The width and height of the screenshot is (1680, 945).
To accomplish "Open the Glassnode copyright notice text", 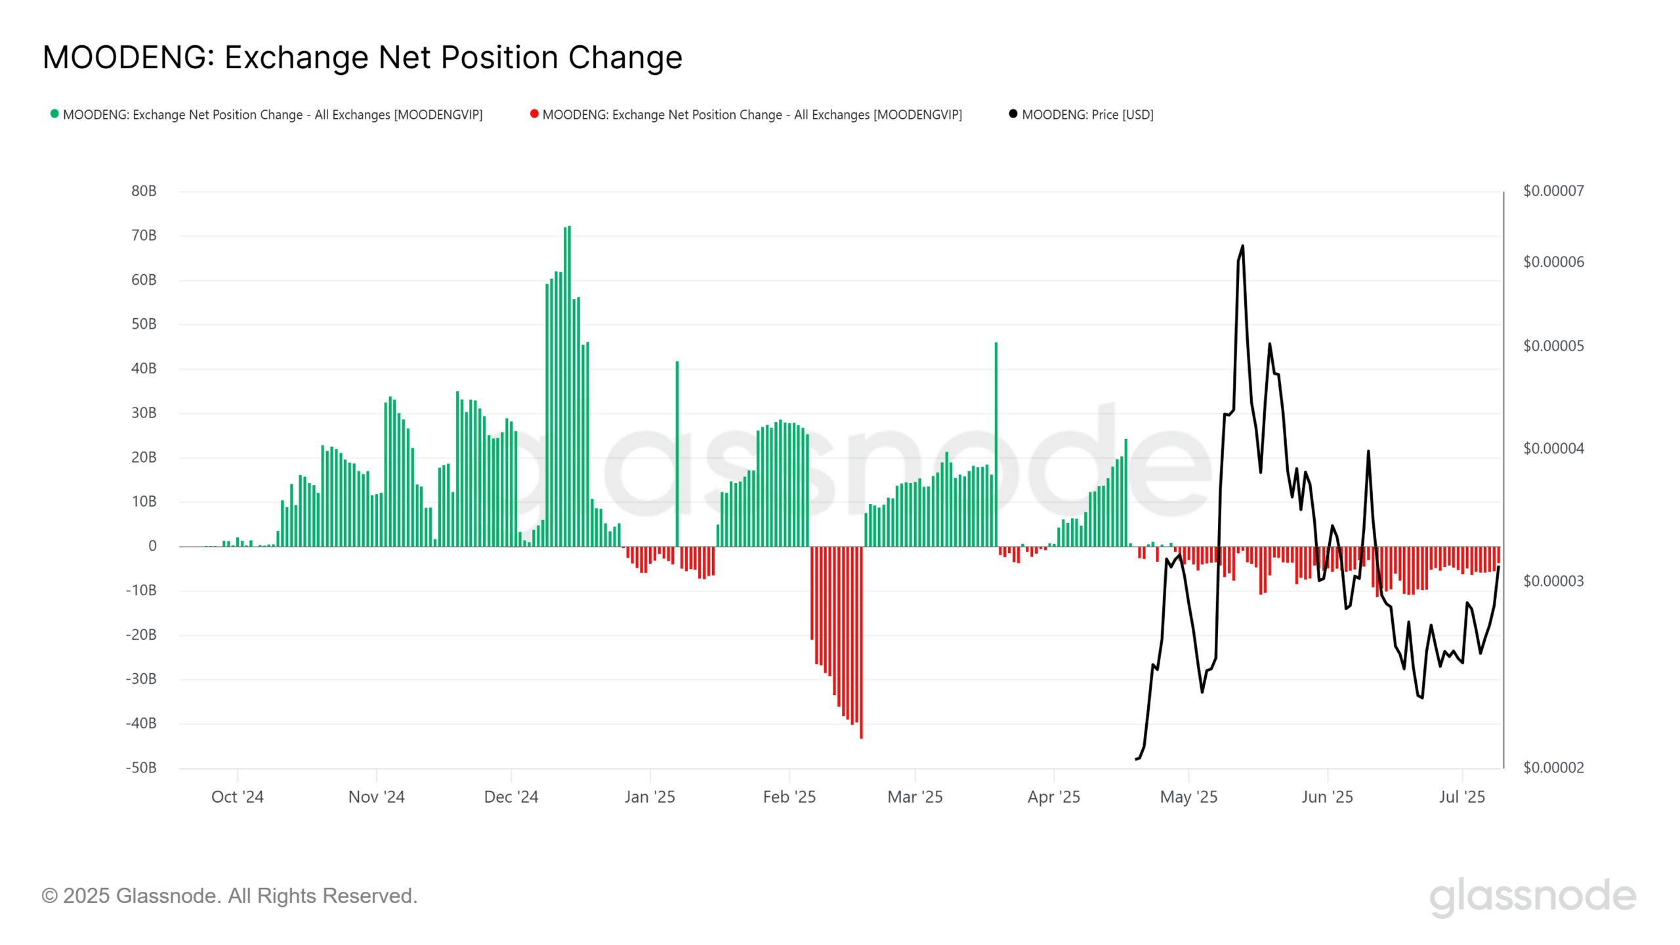I will (x=229, y=896).
